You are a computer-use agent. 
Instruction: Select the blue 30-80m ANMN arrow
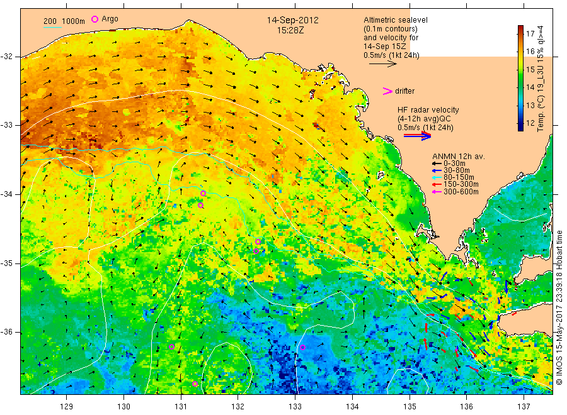pyautogui.click(x=437, y=170)
